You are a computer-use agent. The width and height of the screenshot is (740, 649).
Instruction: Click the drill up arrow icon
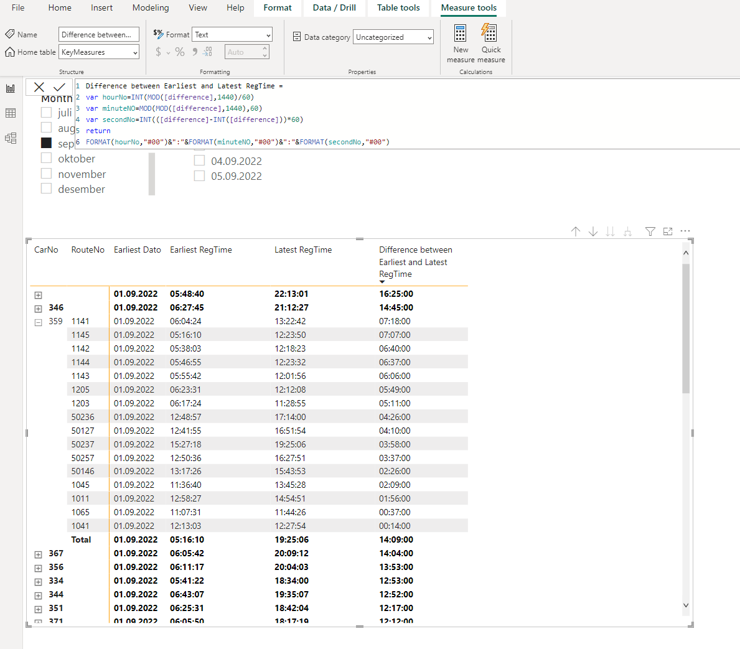pyautogui.click(x=575, y=231)
